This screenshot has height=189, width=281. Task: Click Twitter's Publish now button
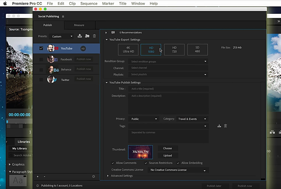click(84, 79)
